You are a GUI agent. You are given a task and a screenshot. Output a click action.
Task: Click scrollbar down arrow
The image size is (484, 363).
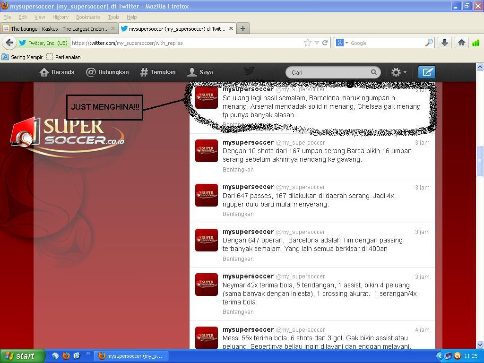coord(480,345)
